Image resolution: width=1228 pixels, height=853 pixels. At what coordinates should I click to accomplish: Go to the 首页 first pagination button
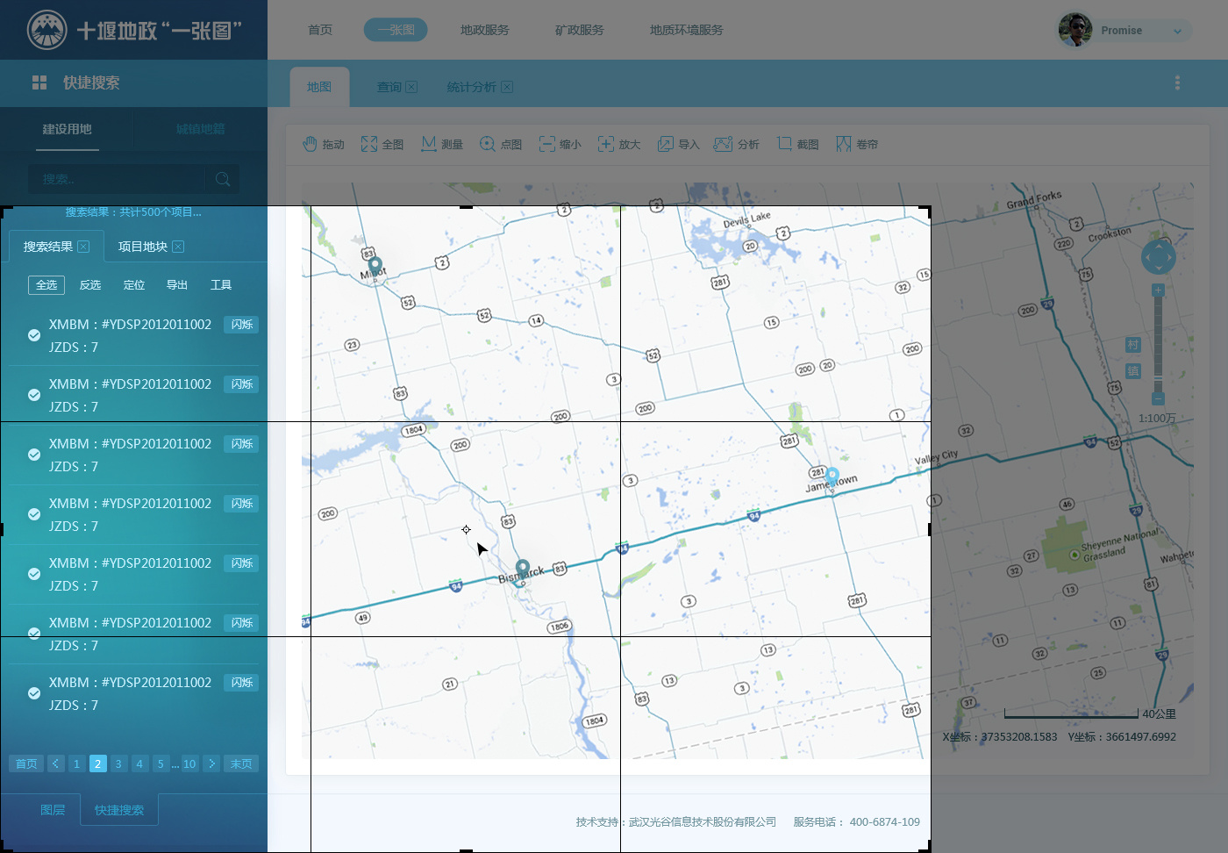pos(26,763)
